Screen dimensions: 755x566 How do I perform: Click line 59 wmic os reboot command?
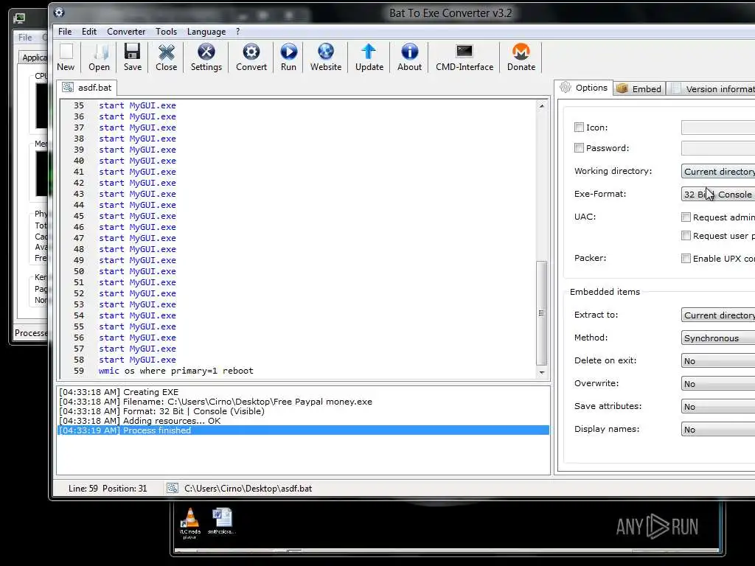pyautogui.click(x=175, y=371)
